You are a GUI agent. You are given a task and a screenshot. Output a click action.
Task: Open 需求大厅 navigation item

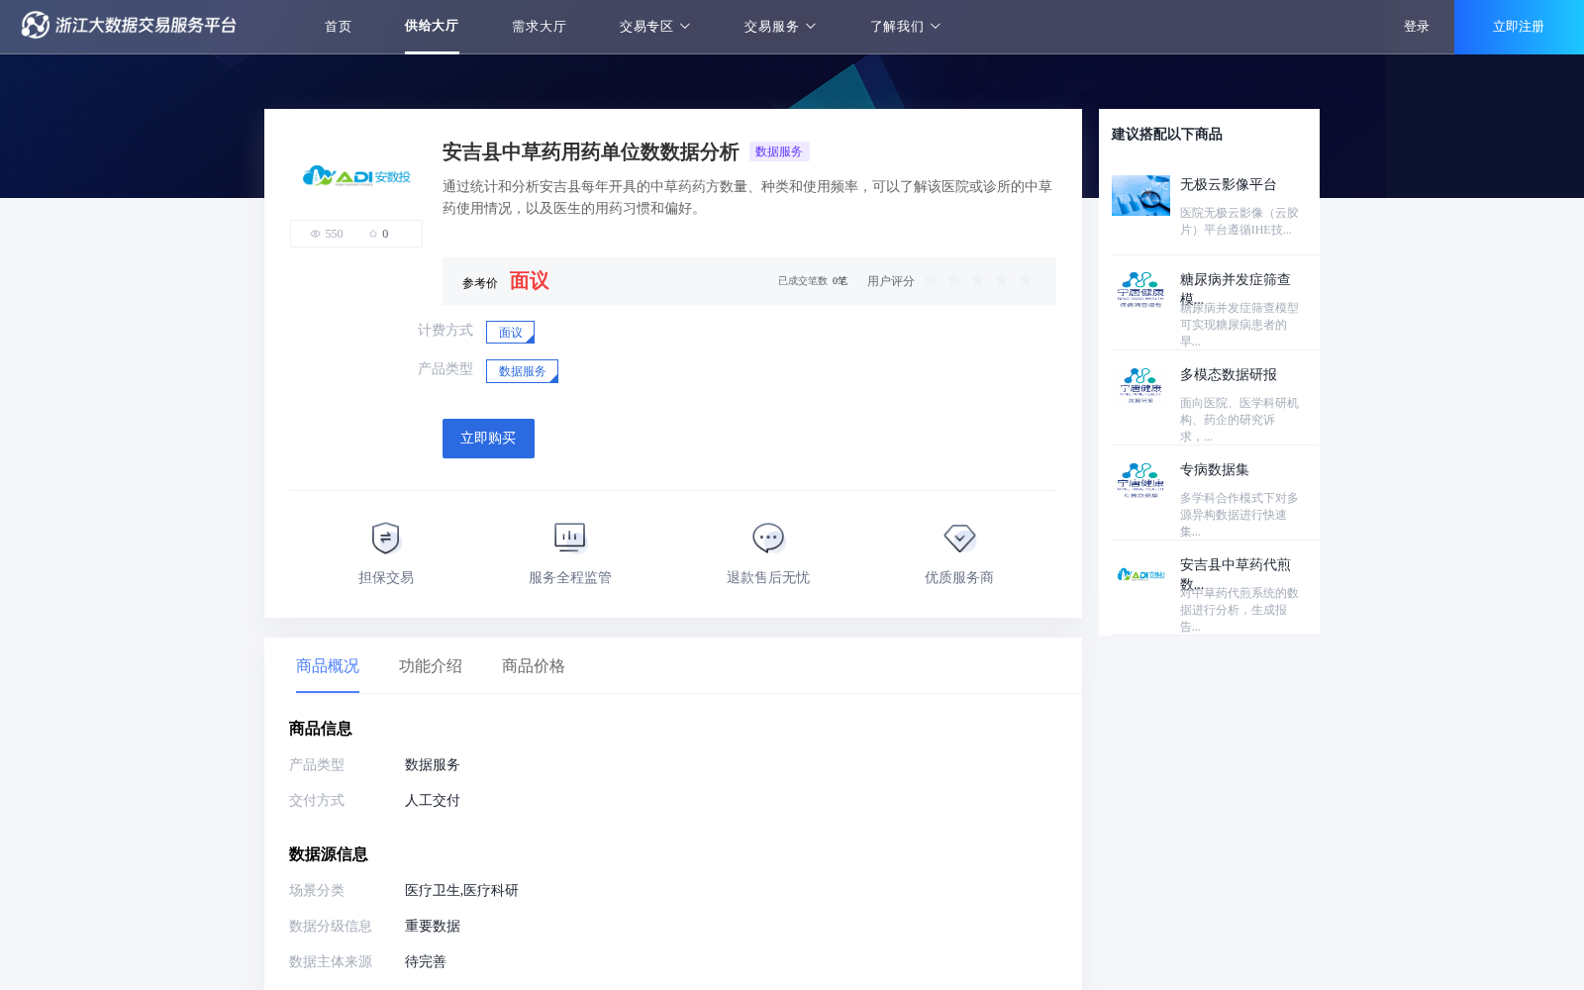point(539,27)
